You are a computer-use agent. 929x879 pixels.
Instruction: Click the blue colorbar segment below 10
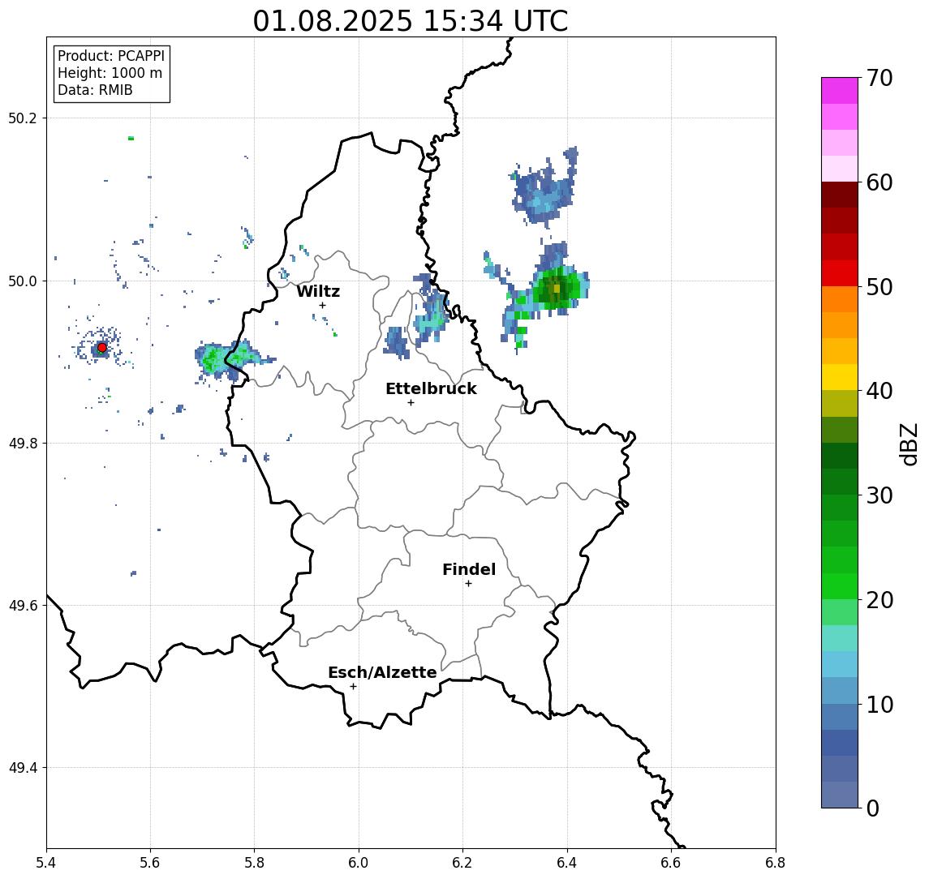tap(840, 716)
